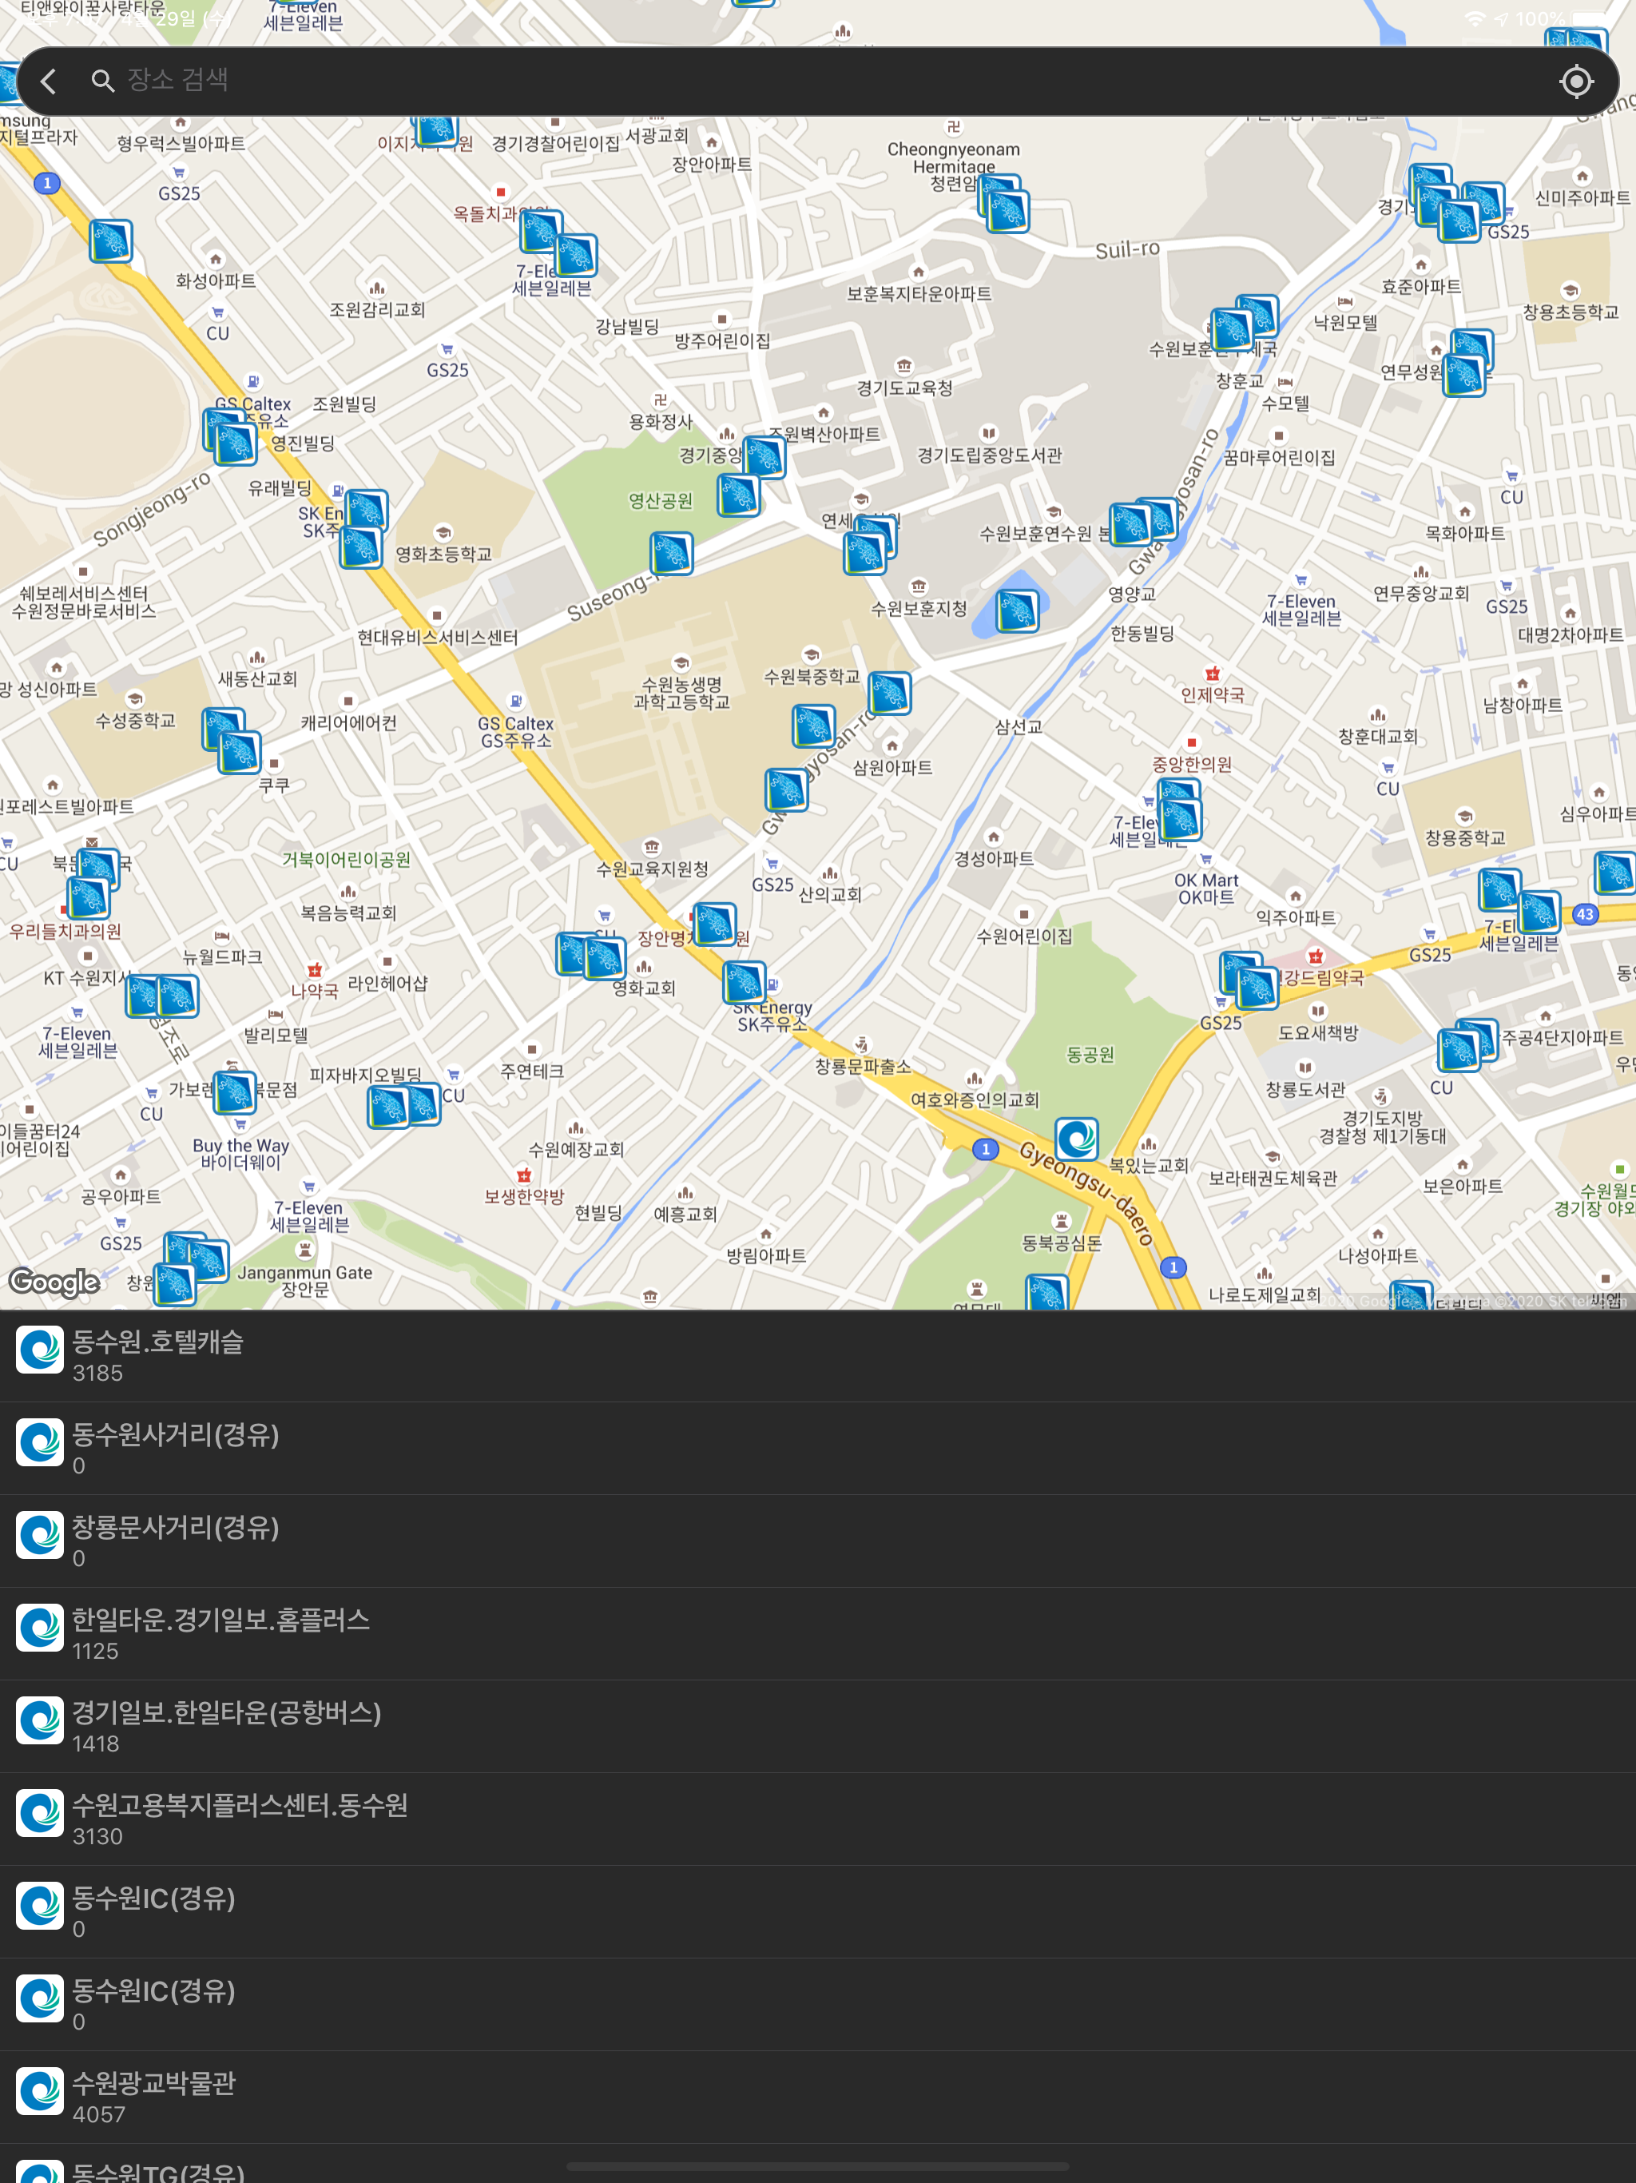Viewport: 1636px width, 2183px height.
Task: Tap bus stop marker near 주공4단지아파트
Action: click(x=1459, y=1050)
